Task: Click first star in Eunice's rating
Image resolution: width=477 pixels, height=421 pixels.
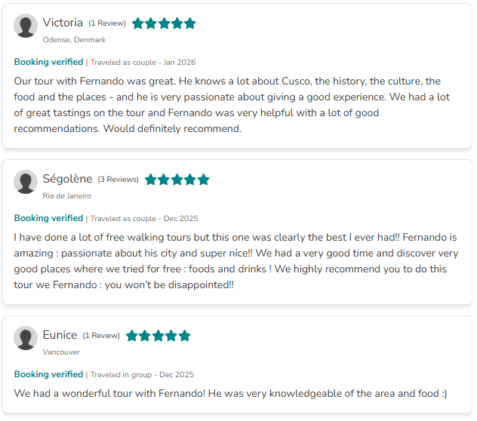Action: [x=133, y=336]
